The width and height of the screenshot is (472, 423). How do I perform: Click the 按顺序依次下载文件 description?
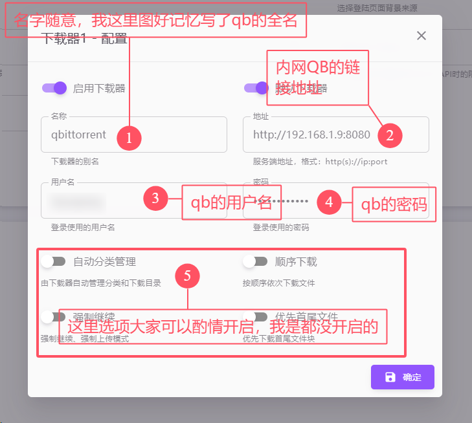click(279, 283)
